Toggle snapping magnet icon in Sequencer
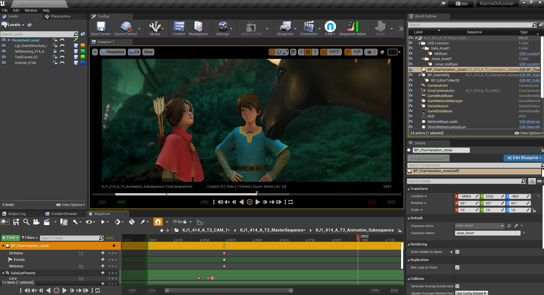This screenshot has height=295, width=544. [158, 222]
